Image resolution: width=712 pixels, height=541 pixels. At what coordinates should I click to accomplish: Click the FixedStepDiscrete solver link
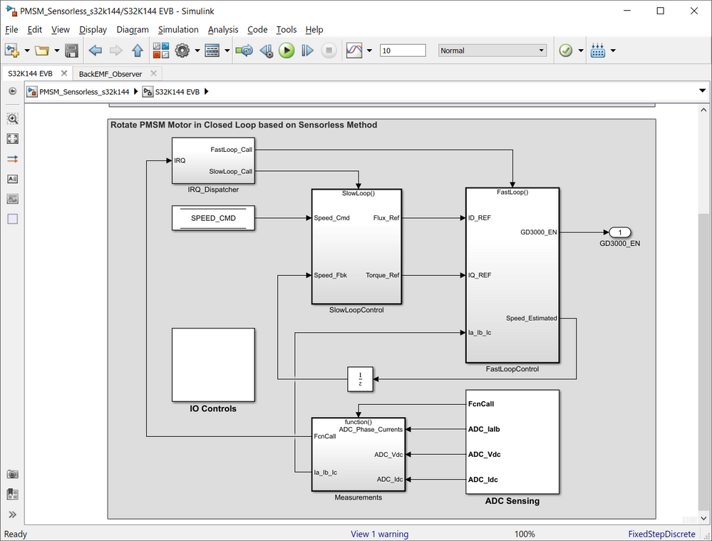pos(661,534)
